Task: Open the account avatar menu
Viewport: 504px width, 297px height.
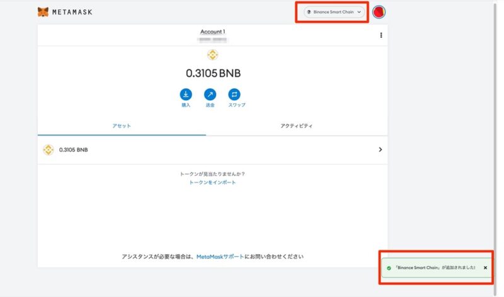Action: coord(379,12)
